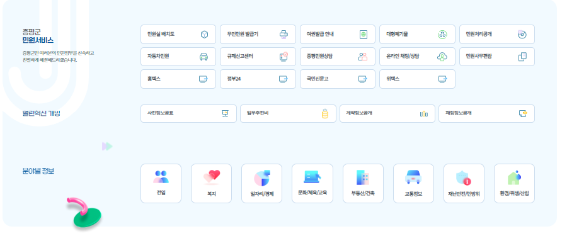Screen dimensions: 567x236
Task: Open the passport icon for 여권발급 안내
Action: pyautogui.click(x=364, y=35)
